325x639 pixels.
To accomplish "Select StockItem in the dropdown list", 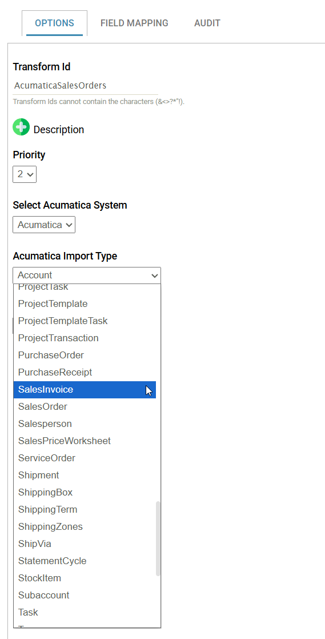I will (85, 578).
